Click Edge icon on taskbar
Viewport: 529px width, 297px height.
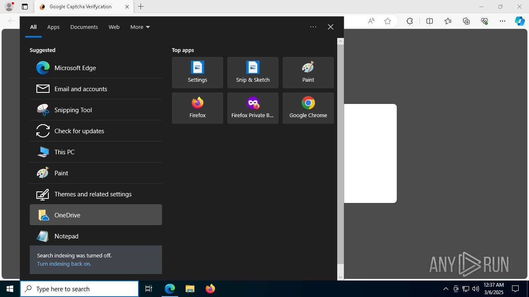click(170, 289)
